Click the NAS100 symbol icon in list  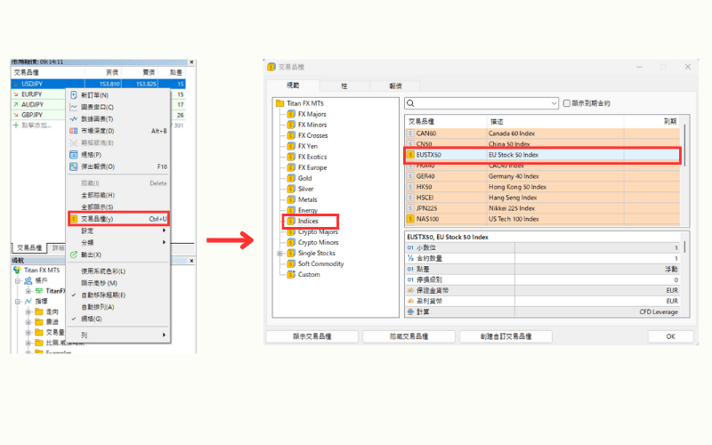point(410,219)
